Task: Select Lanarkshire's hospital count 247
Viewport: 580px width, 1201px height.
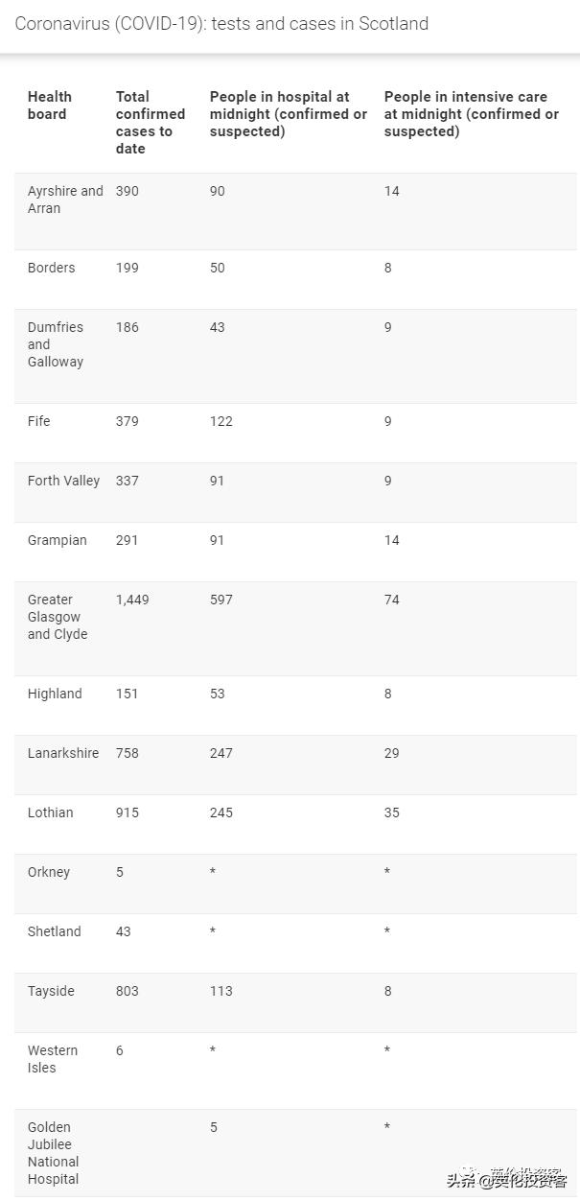Action: click(x=221, y=753)
